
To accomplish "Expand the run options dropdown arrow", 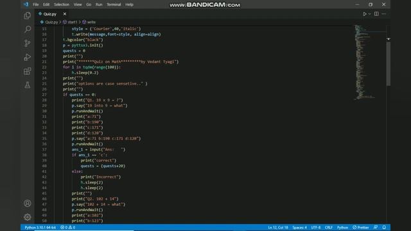I will click(x=370, y=14).
